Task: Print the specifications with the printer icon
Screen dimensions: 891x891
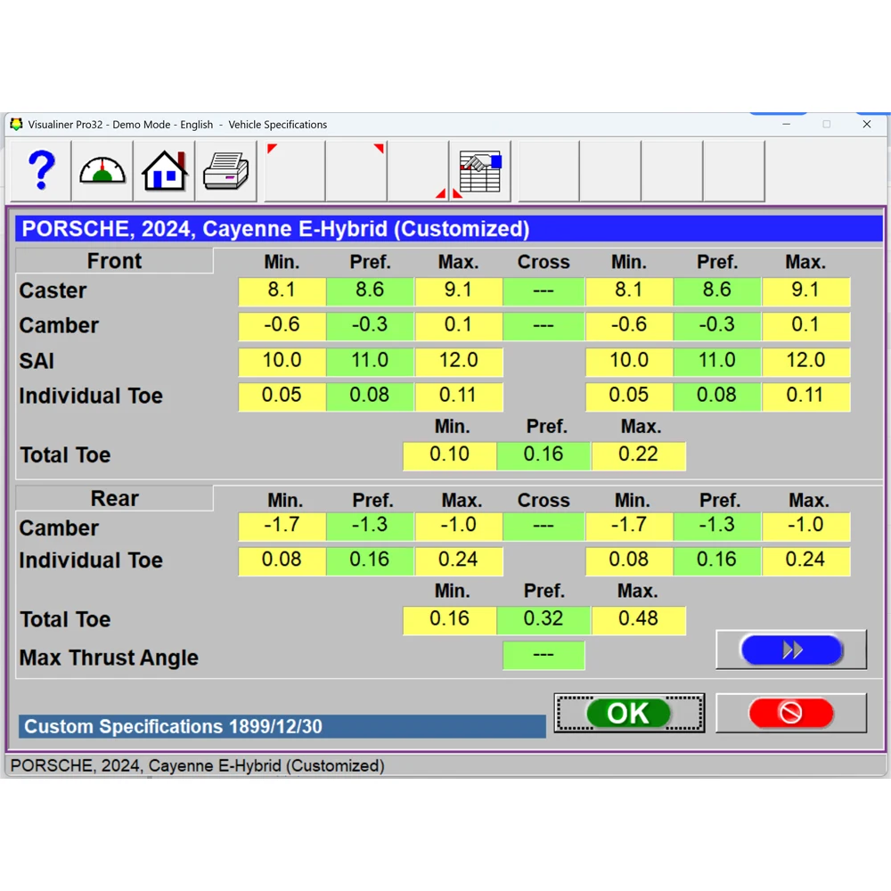Action: click(x=226, y=171)
